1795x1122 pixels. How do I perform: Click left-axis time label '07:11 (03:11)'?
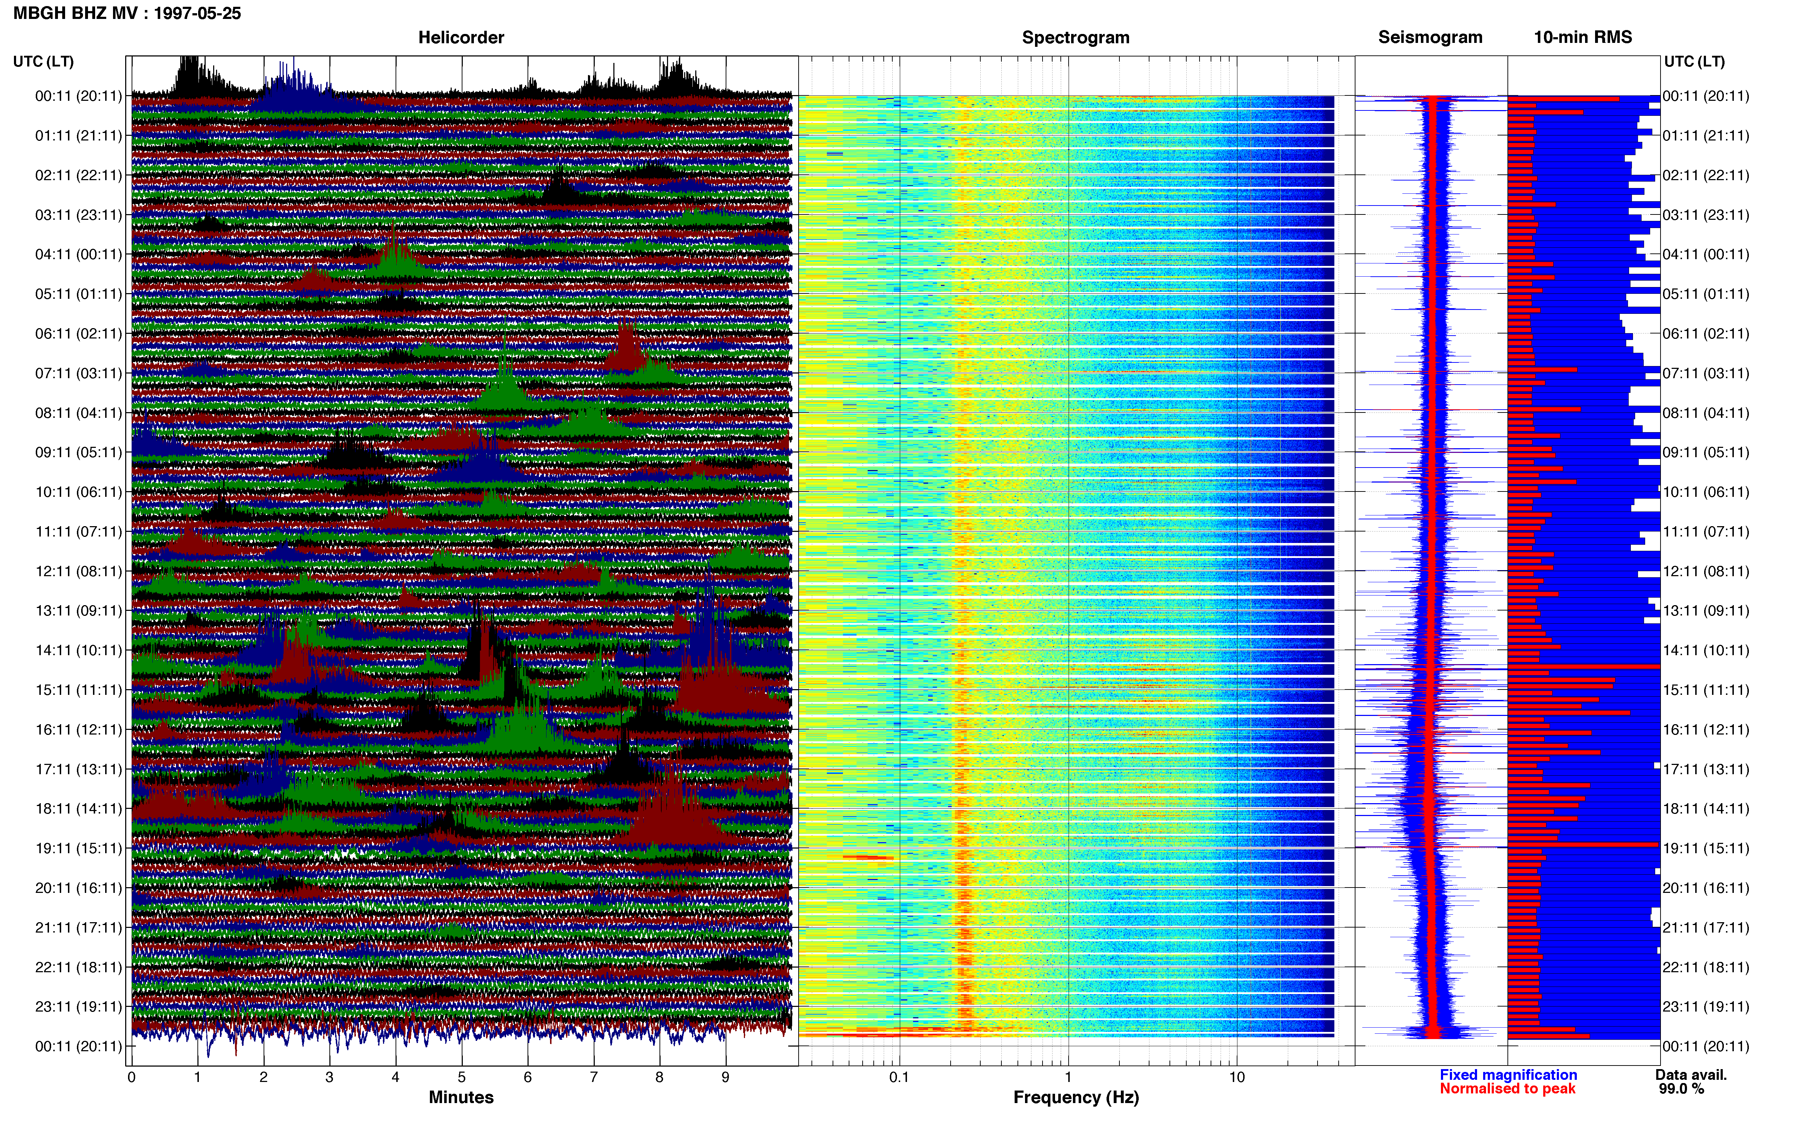[x=78, y=373]
